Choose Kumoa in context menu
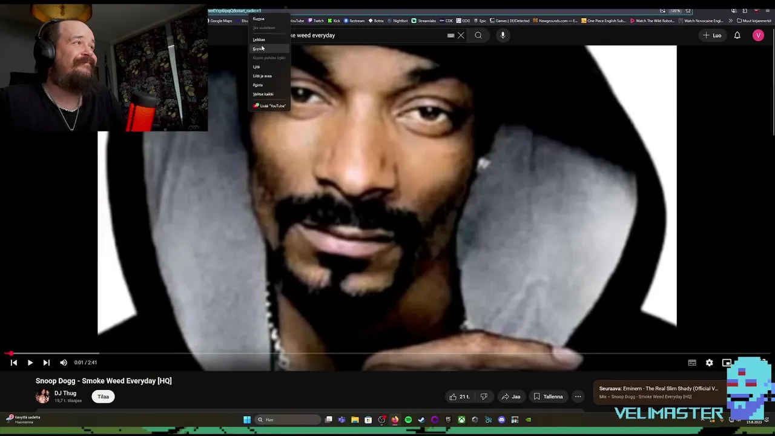The image size is (775, 436). point(269,19)
